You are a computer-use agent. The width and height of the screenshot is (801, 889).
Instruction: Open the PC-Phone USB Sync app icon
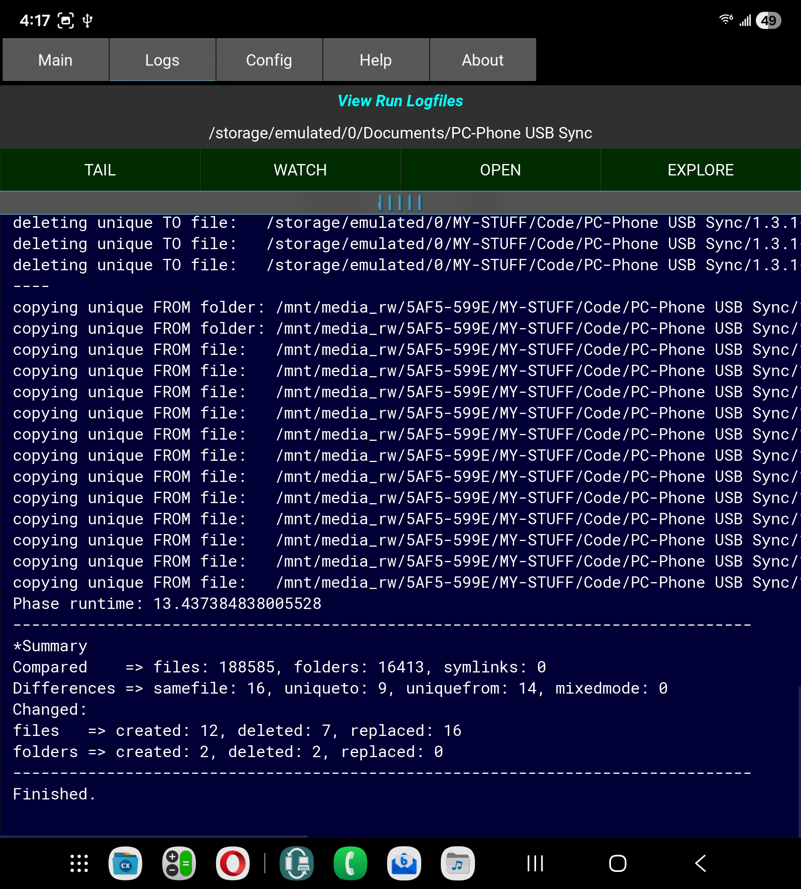[x=297, y=863]
